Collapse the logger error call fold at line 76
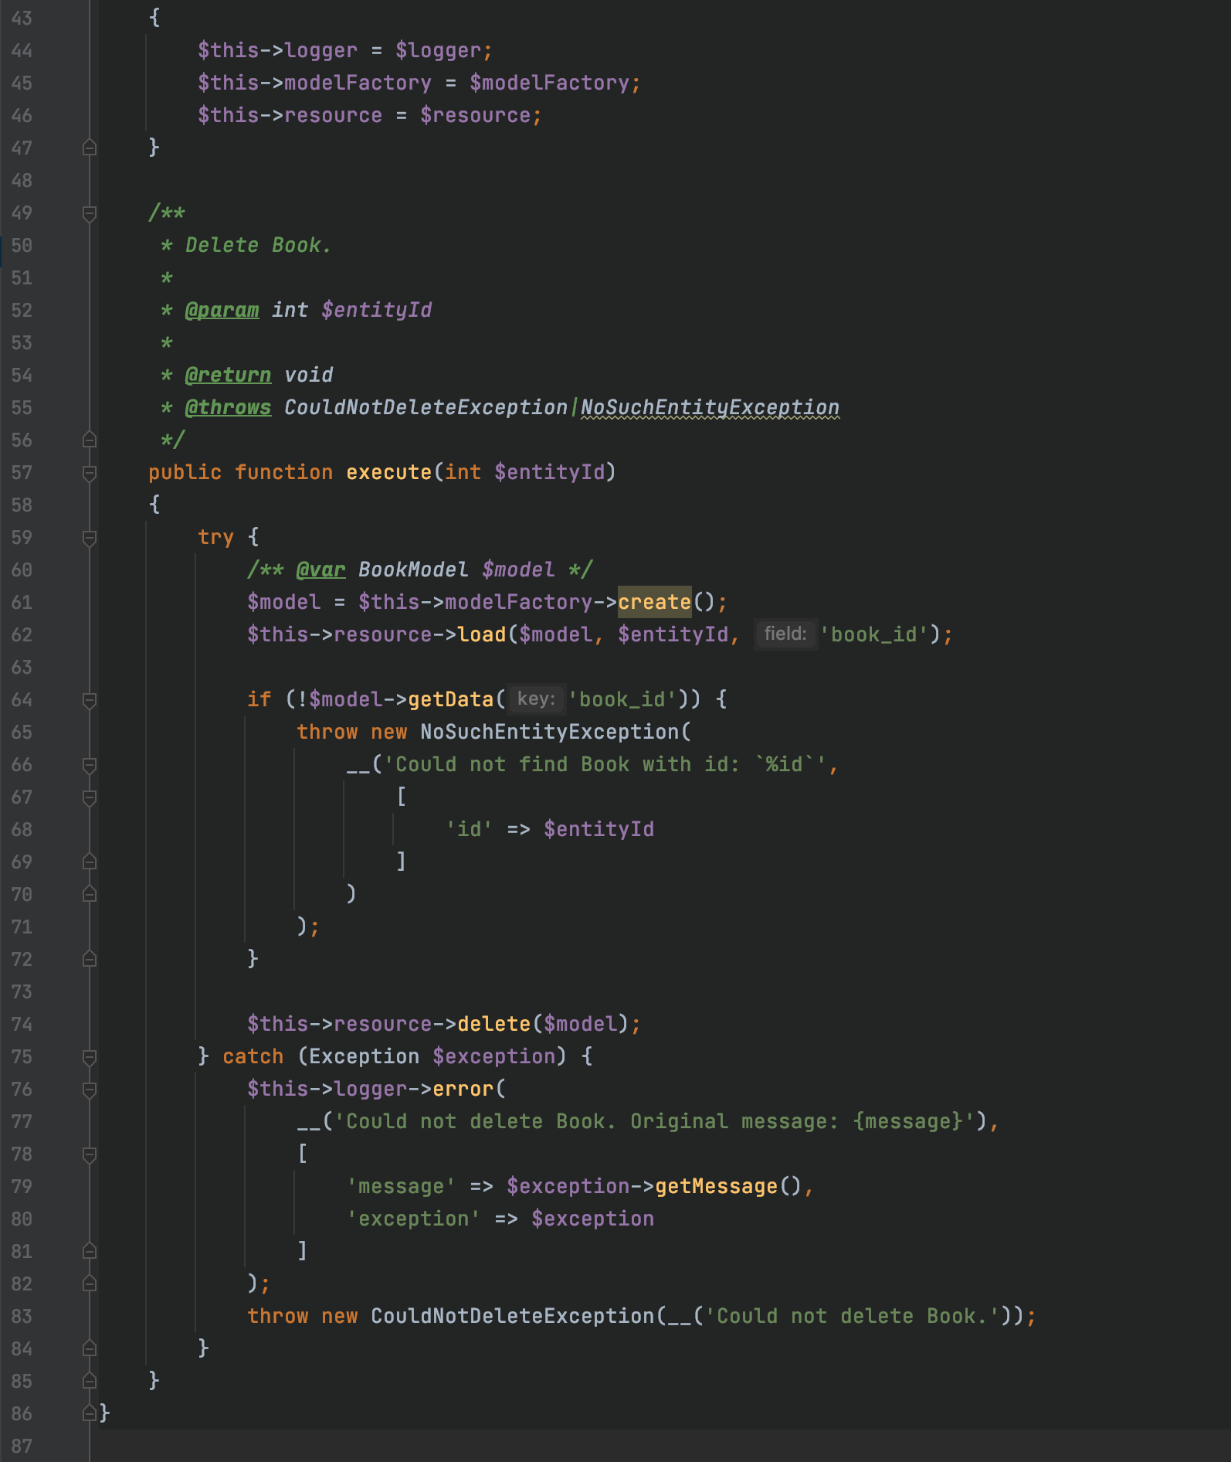The image size is (1231, 1462). (x=90, y=1090)
